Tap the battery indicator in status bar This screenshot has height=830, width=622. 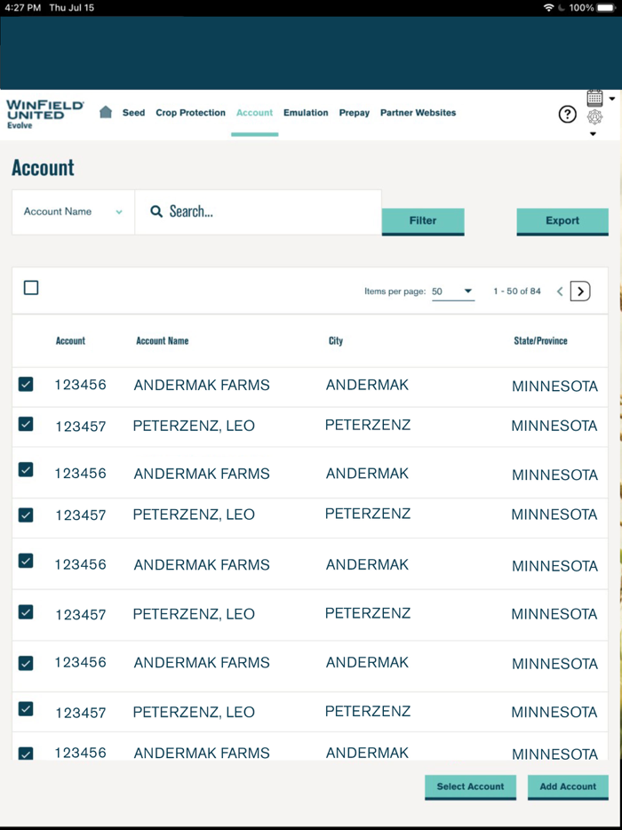click(x=607, y=8)
